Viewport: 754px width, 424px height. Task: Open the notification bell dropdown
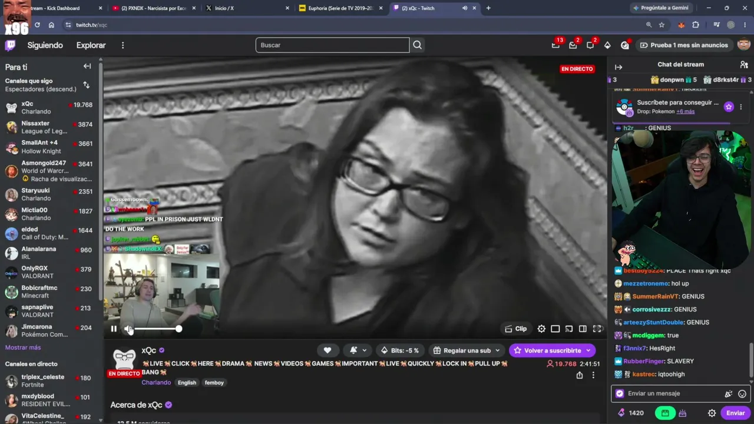coord(358,350)
